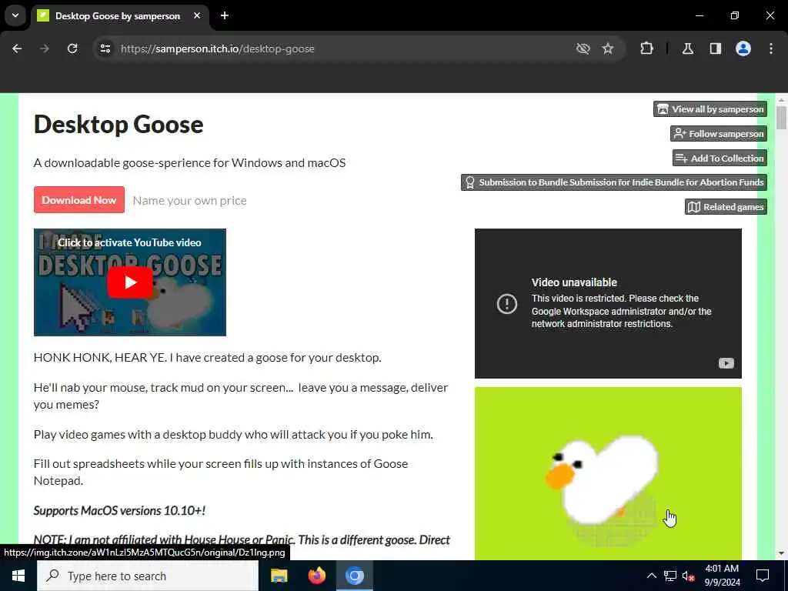Click the network tray icon
The width and height of the screenshot is (788, 591).
click(670, 576)
